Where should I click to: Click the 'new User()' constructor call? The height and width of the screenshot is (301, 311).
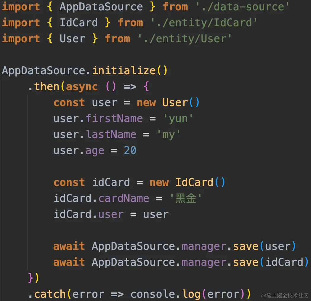click(x=168, y=103)
